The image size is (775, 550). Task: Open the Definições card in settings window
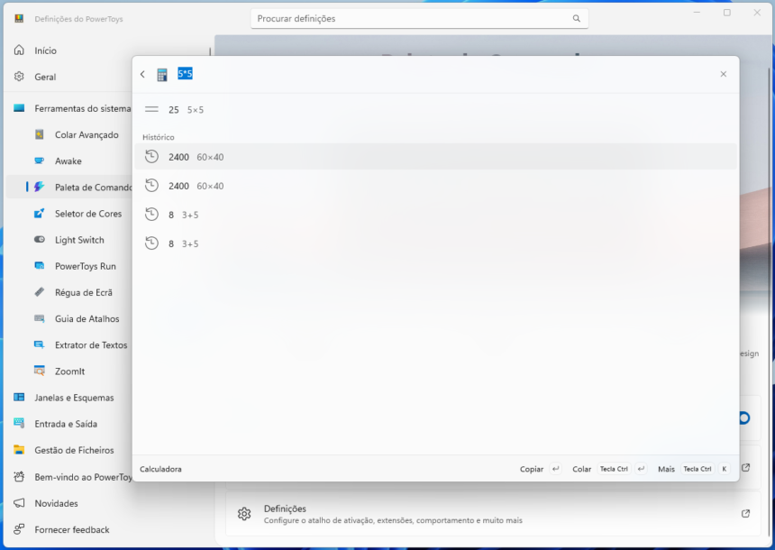493,514
